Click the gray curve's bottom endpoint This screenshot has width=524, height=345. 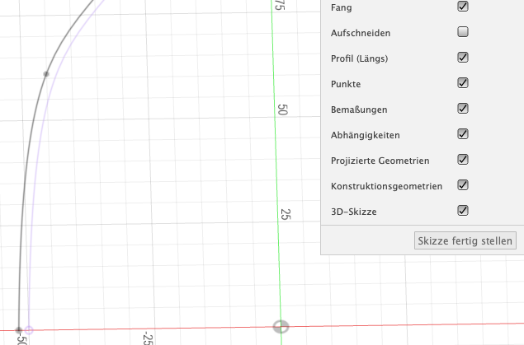click(19, 330)
